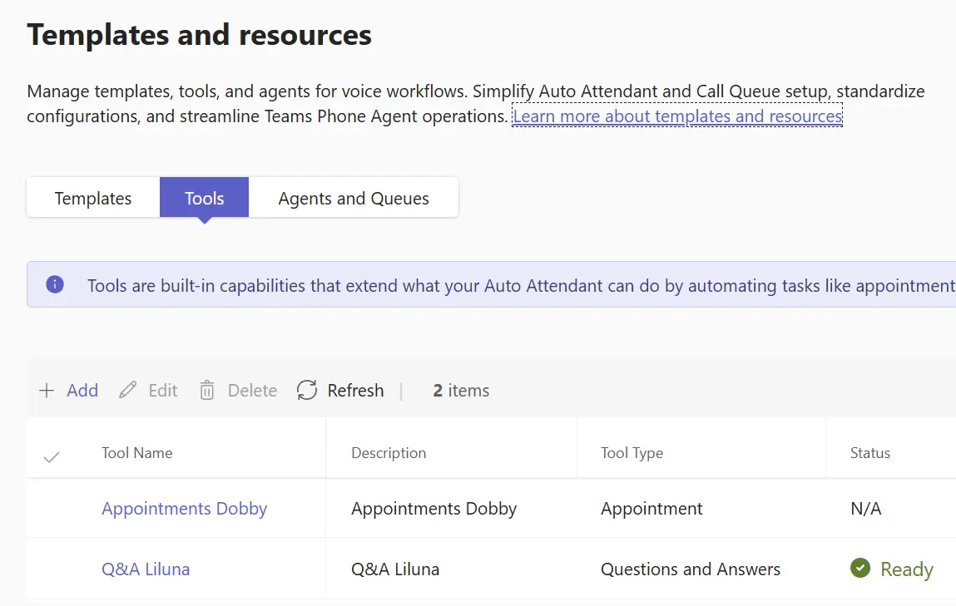This screenshot has width=956, height=606.
Task: Click the 2 items count label
Action: 462,391
